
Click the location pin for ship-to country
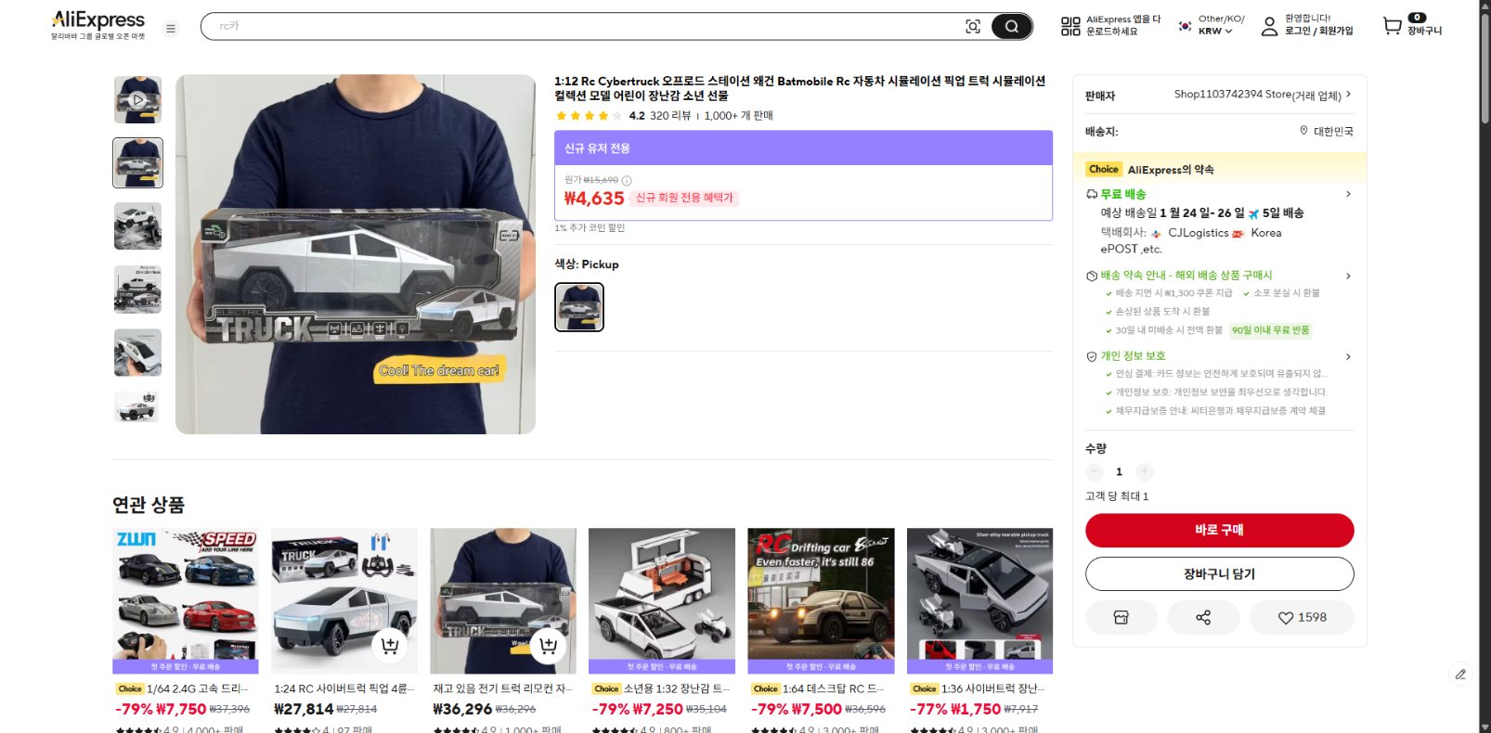coord(1303,131)
